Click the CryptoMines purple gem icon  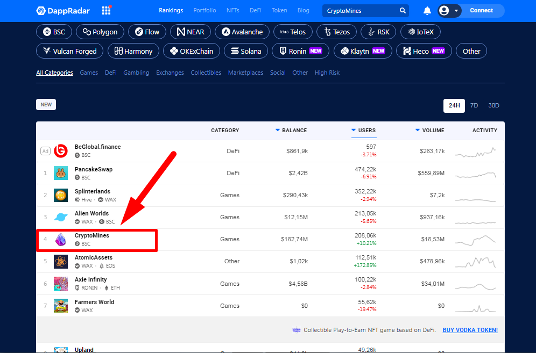coord(61,239)
